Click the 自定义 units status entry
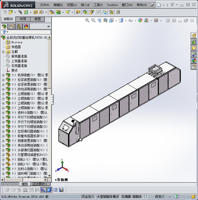Viewport: 198px width, 200px height. 160,197
